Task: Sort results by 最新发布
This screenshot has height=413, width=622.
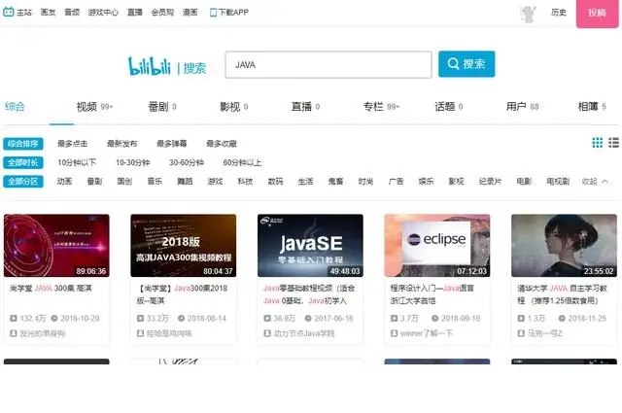Action: 121,144
